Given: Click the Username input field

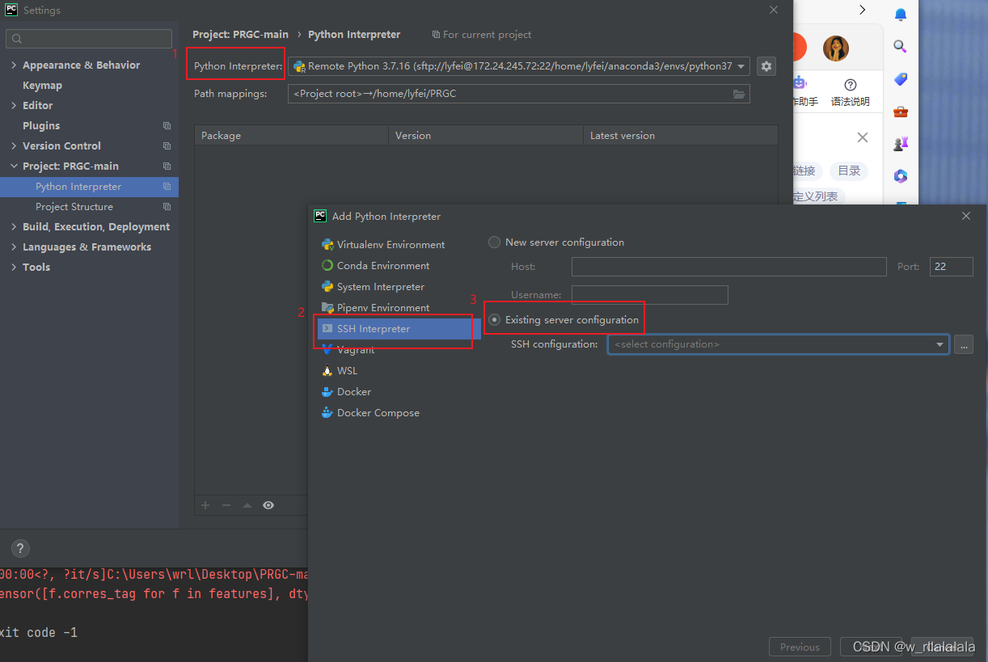Looking at the screenshot, I should [650, 295].
